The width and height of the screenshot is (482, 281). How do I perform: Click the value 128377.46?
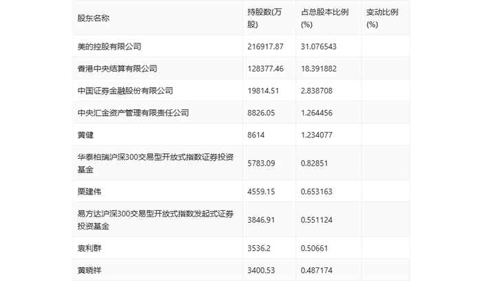(x=265, y=69)
